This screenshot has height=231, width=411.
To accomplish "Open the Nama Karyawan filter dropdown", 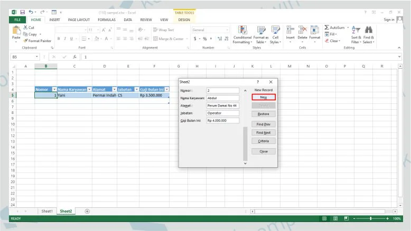I will (89, 89).
